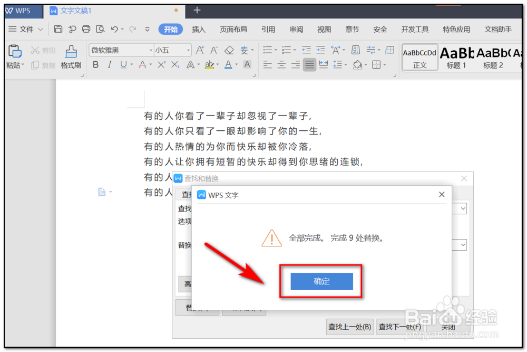Open the font size dropdown 小五
This screenshot has width=527, height=352.
[x=188, y=51]
